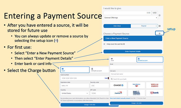Click the circular add icon beside the amount field

point(160,15)
